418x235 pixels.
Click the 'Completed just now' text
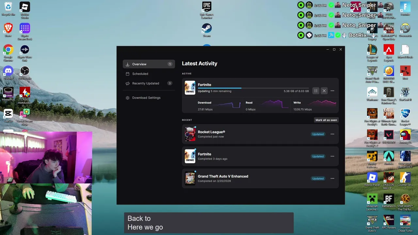coord(211,137)
